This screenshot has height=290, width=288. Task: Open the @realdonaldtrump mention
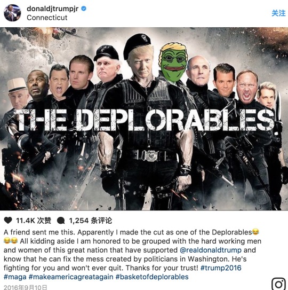[x=211, y=250]
